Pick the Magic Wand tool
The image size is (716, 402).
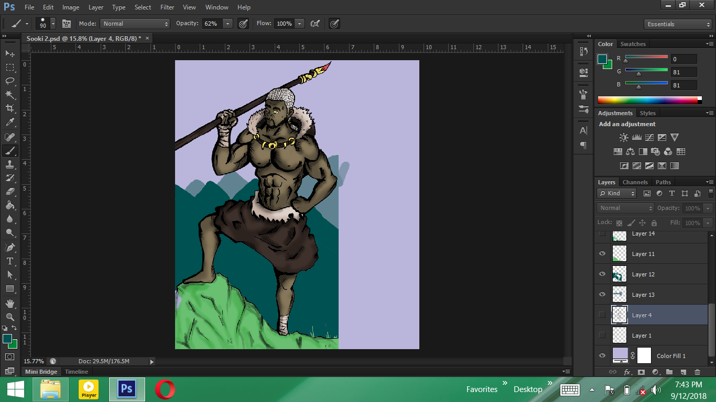coord(10,95)
